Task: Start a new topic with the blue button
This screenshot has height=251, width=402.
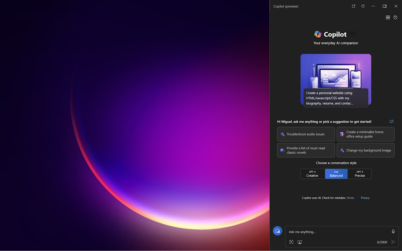Action: tap(277, 231)
